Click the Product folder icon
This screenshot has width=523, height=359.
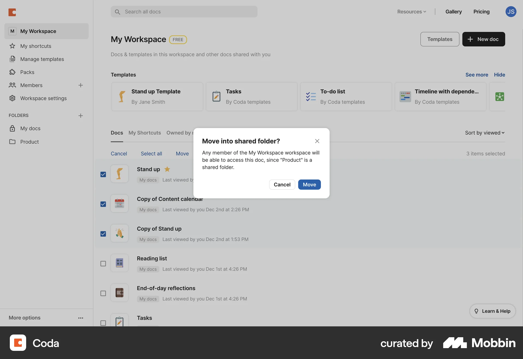[x=13, y=142]
